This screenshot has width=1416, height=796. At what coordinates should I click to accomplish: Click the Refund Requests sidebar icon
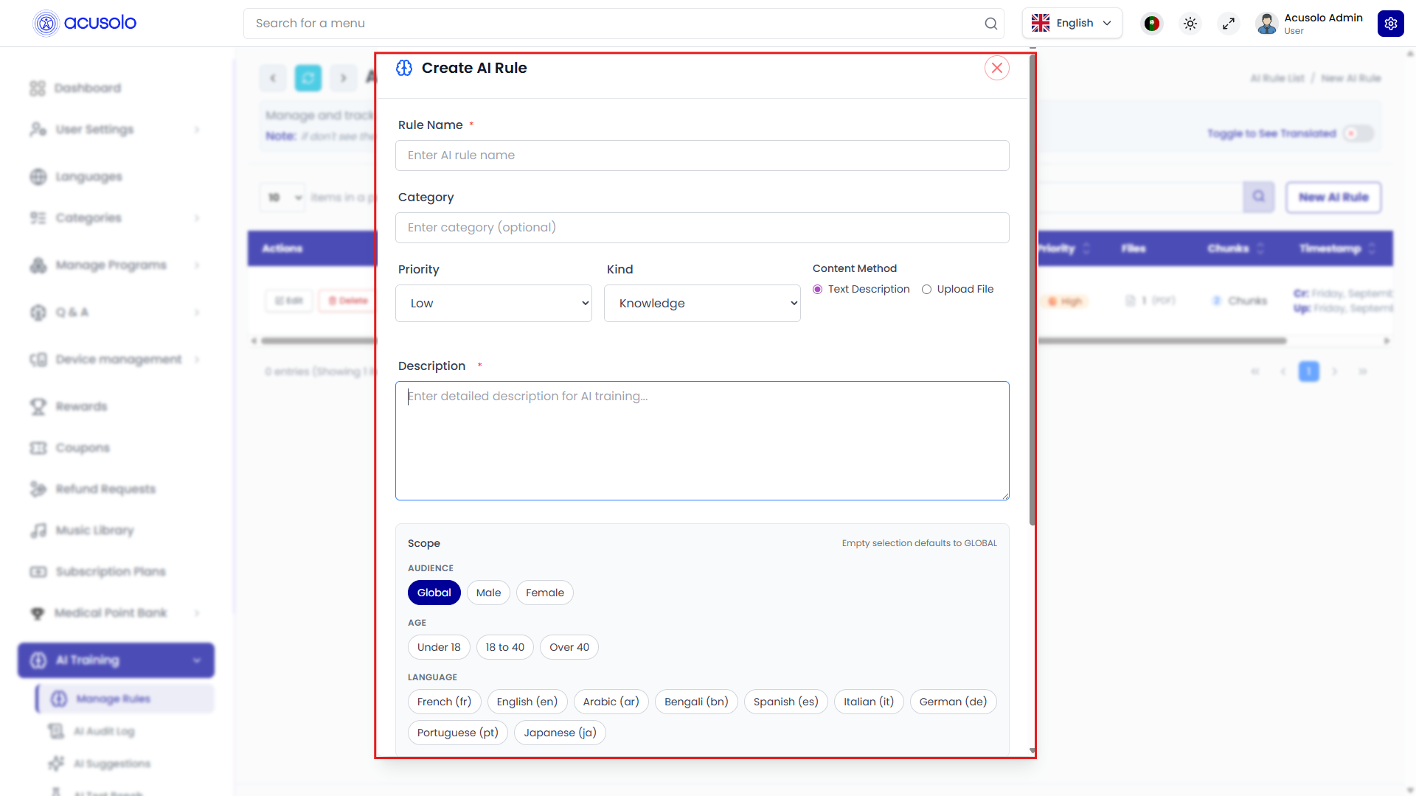[x=38, y=489]
